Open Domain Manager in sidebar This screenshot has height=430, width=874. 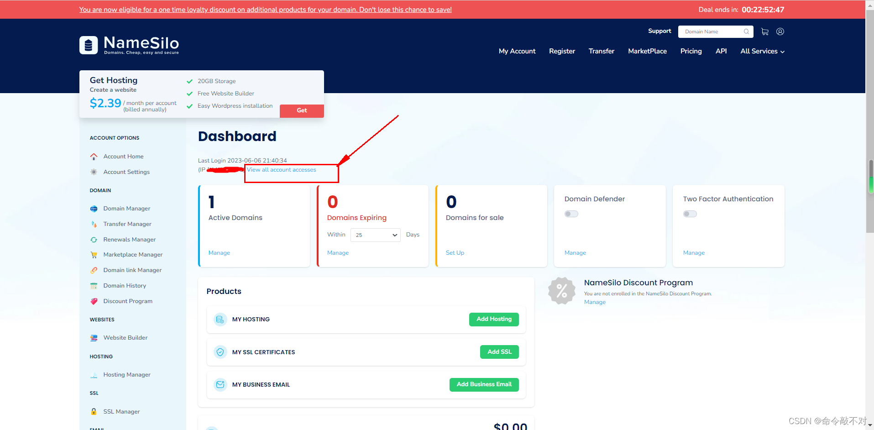tap(127, 209)
